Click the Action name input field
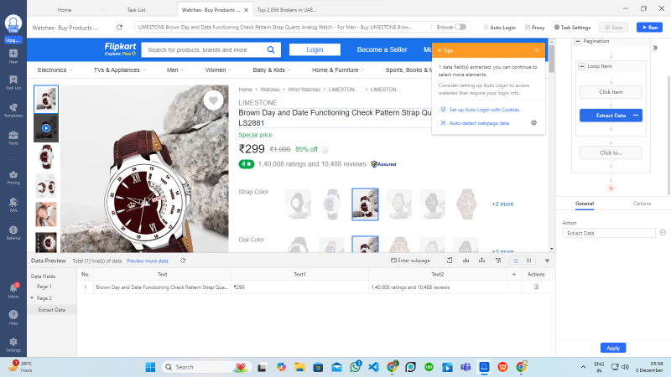The image size is (671, 377). click(x=609, y=233)
